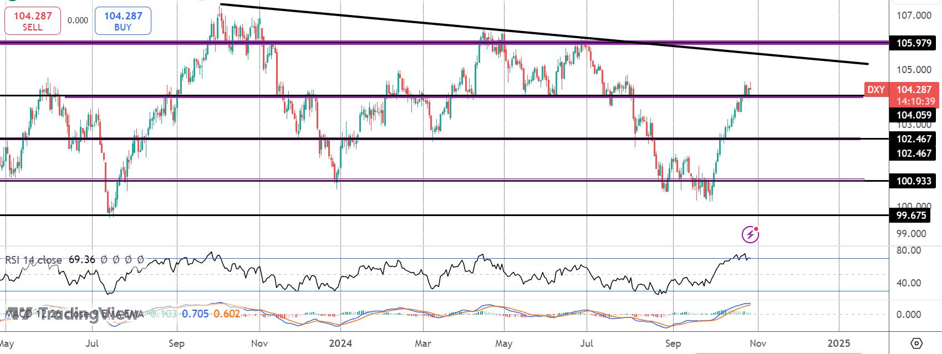This screenshot has width=942, height=354.
Task: Click the current price 104.287 axis label
Action: tap(914, 90)
